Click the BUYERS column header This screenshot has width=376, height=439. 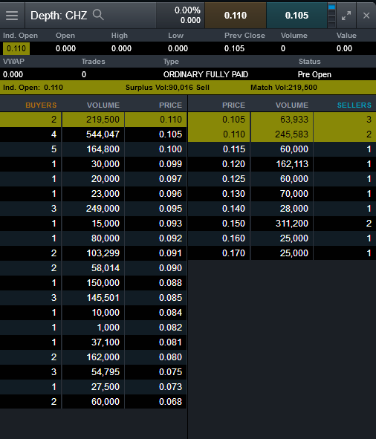tap(41, 105)
